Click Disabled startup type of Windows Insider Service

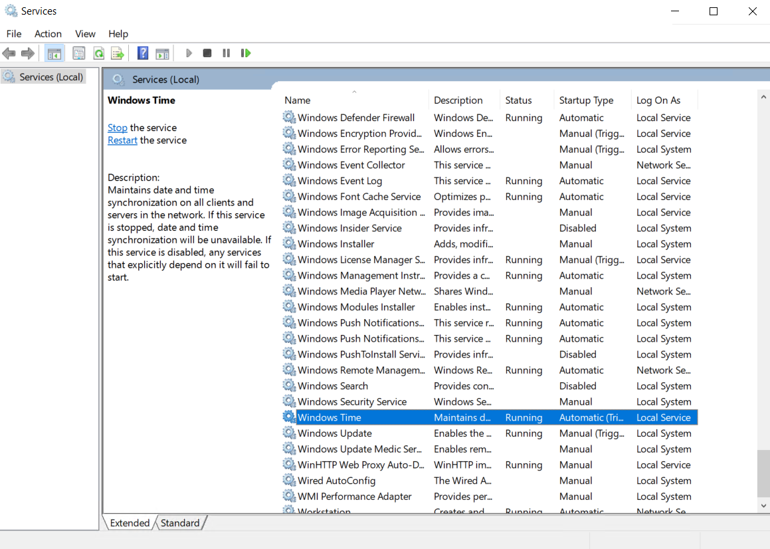577,228
